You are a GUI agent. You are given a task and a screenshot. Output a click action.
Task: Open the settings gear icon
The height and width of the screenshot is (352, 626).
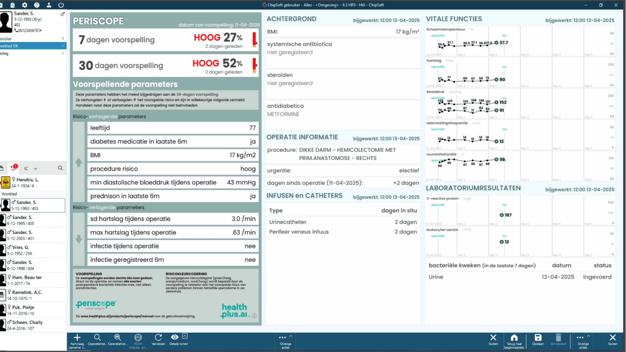point(25,5)
